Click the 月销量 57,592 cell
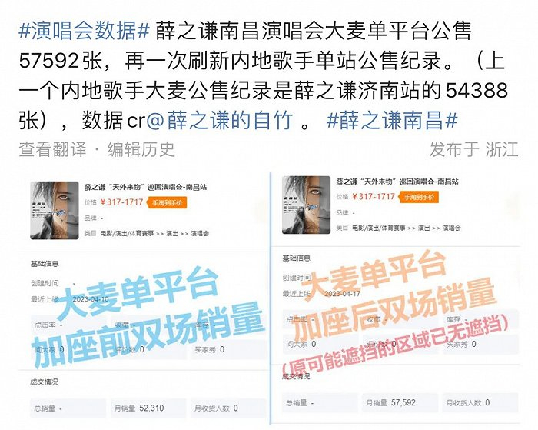The width and height of the screenshot is (538, 430). 400,402
